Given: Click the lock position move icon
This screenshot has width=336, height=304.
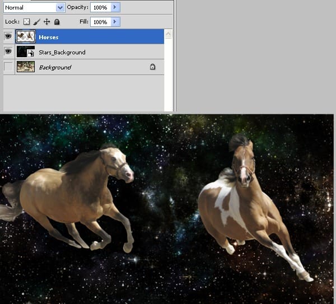Looking at the screenshot, I should pyautogui.click(x=46, y=22).
